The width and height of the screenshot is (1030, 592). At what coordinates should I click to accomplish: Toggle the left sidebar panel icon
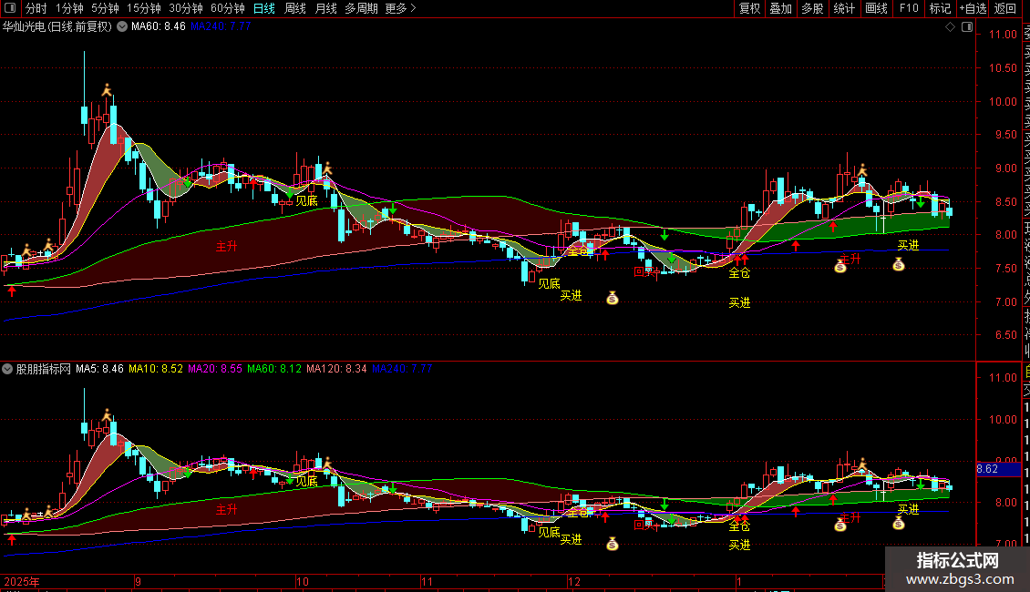pyautogui.click(x=10, y=8)
